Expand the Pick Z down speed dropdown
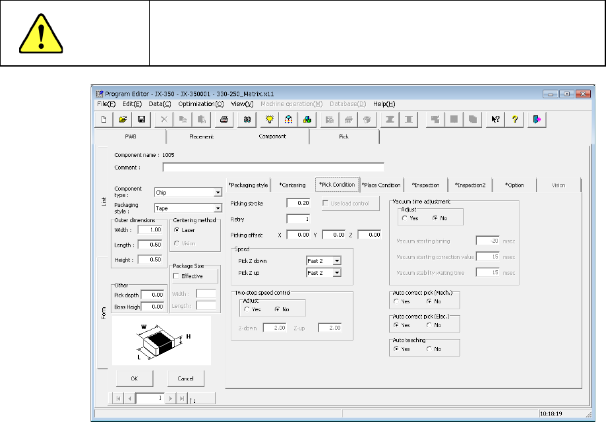 [x=337, y=261]
